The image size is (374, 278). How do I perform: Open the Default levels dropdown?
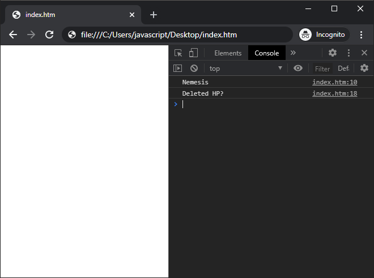tap(343, 69)
